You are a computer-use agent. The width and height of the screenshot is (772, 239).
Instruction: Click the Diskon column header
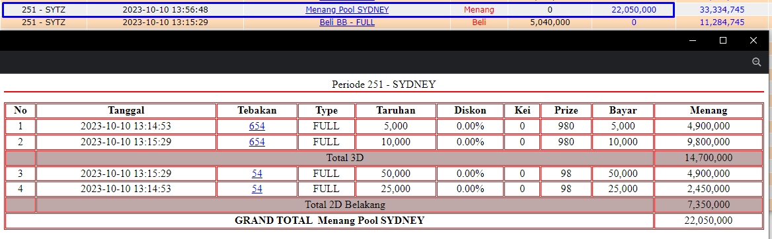tap(470, 110)
